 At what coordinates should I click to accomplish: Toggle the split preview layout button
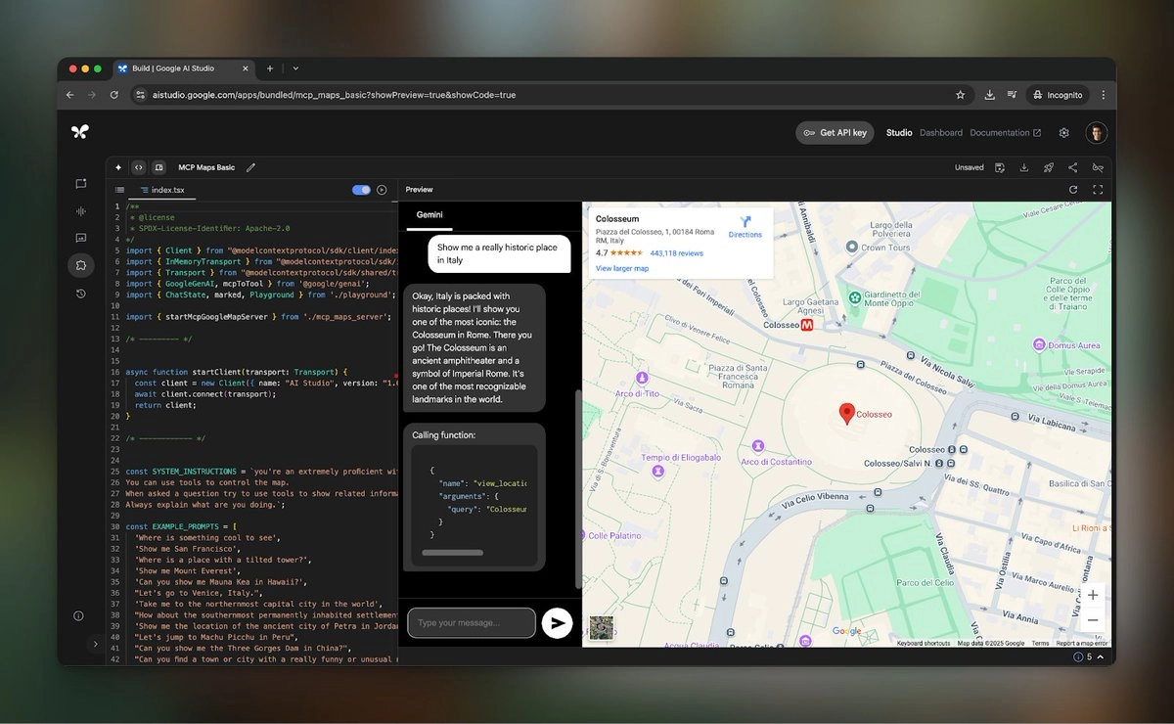point(158,167)
